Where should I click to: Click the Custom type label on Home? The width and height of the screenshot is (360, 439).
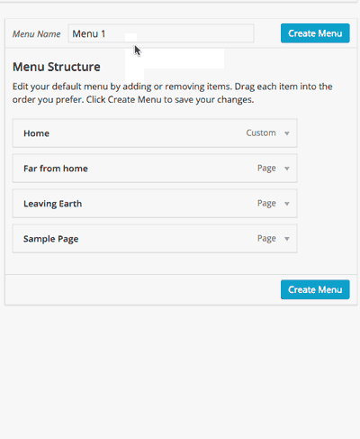261,133
